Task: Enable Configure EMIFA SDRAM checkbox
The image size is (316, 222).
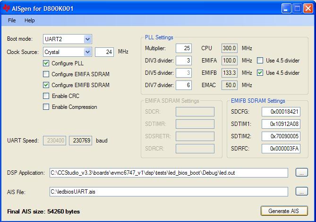Action: [x=46, y=74]
